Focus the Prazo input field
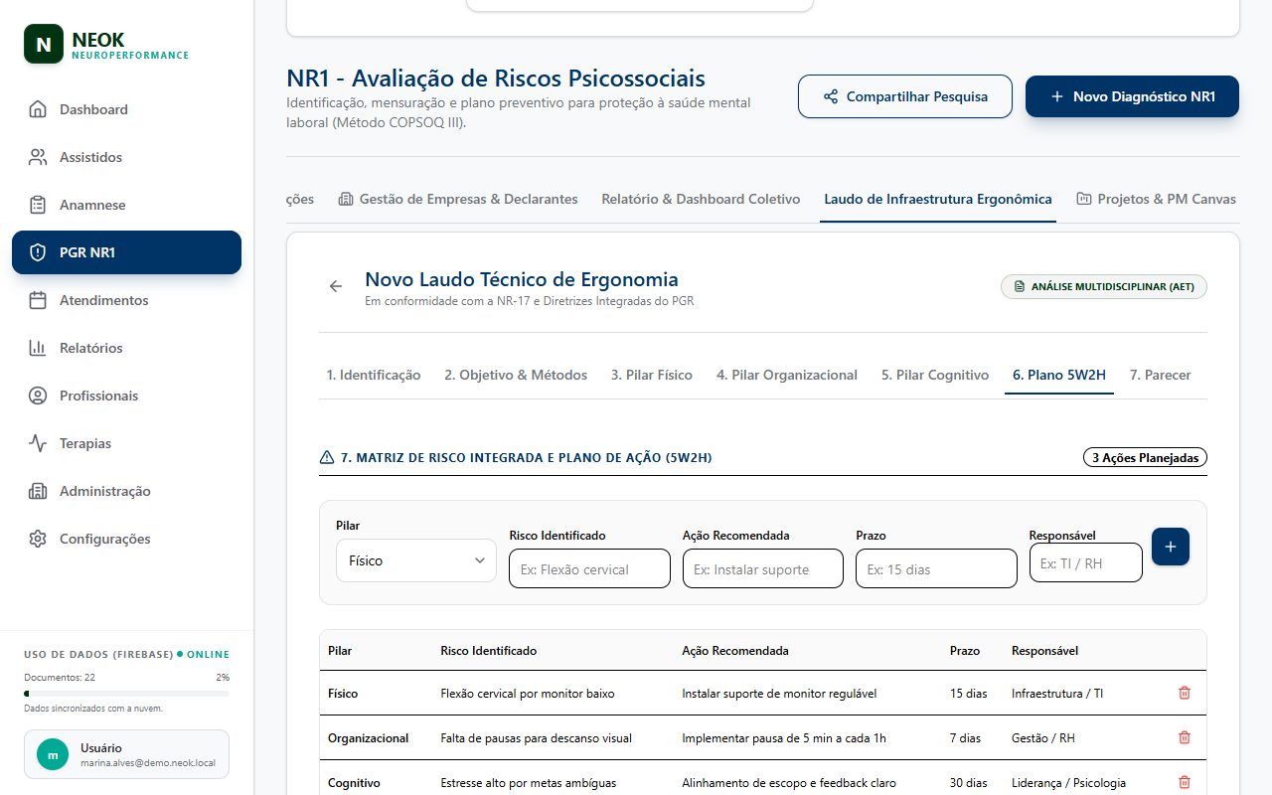This screenshot has width=1272, height=795. pyautogui.click(x=936, y=568)
